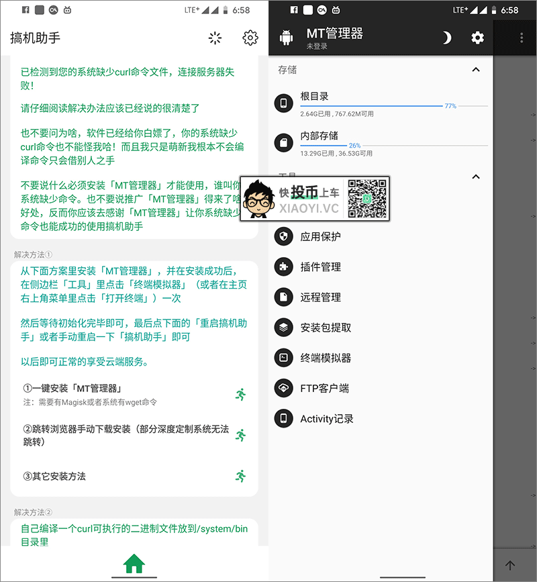Open three-dot overflow menu in MT管理器
The width and height of the screenshot is (537, 582).
pos(522,38)
